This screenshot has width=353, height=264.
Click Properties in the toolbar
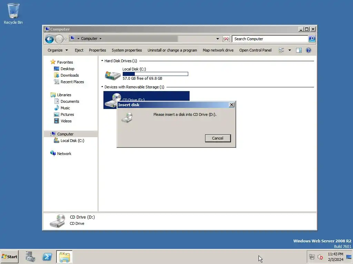97,50
